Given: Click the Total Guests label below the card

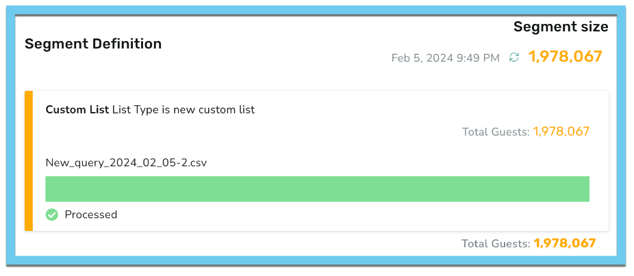Looking at the screenshot, I should tap(496, 243).
